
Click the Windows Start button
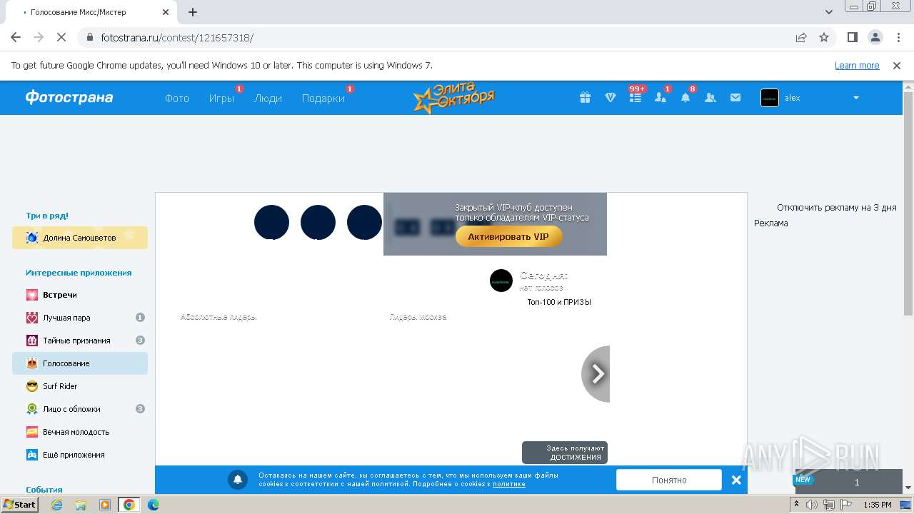20,505
